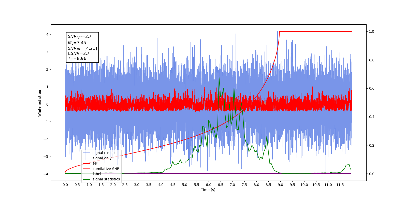Image resolution: width=407 pixels, height=203 pixels.
Task: Click the x-axis tick label 10.5
Action: click(x=316, y=185)
